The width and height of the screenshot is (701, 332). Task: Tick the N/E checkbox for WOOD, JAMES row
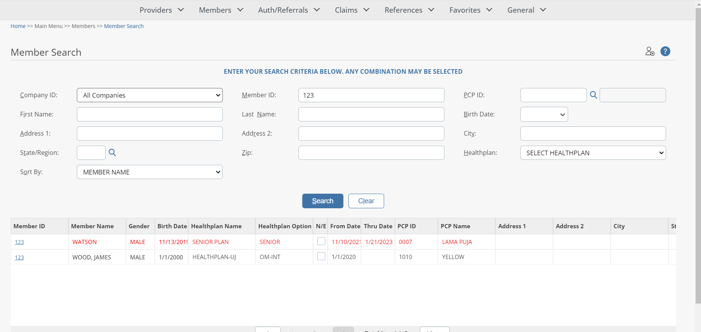pos(321,256)
